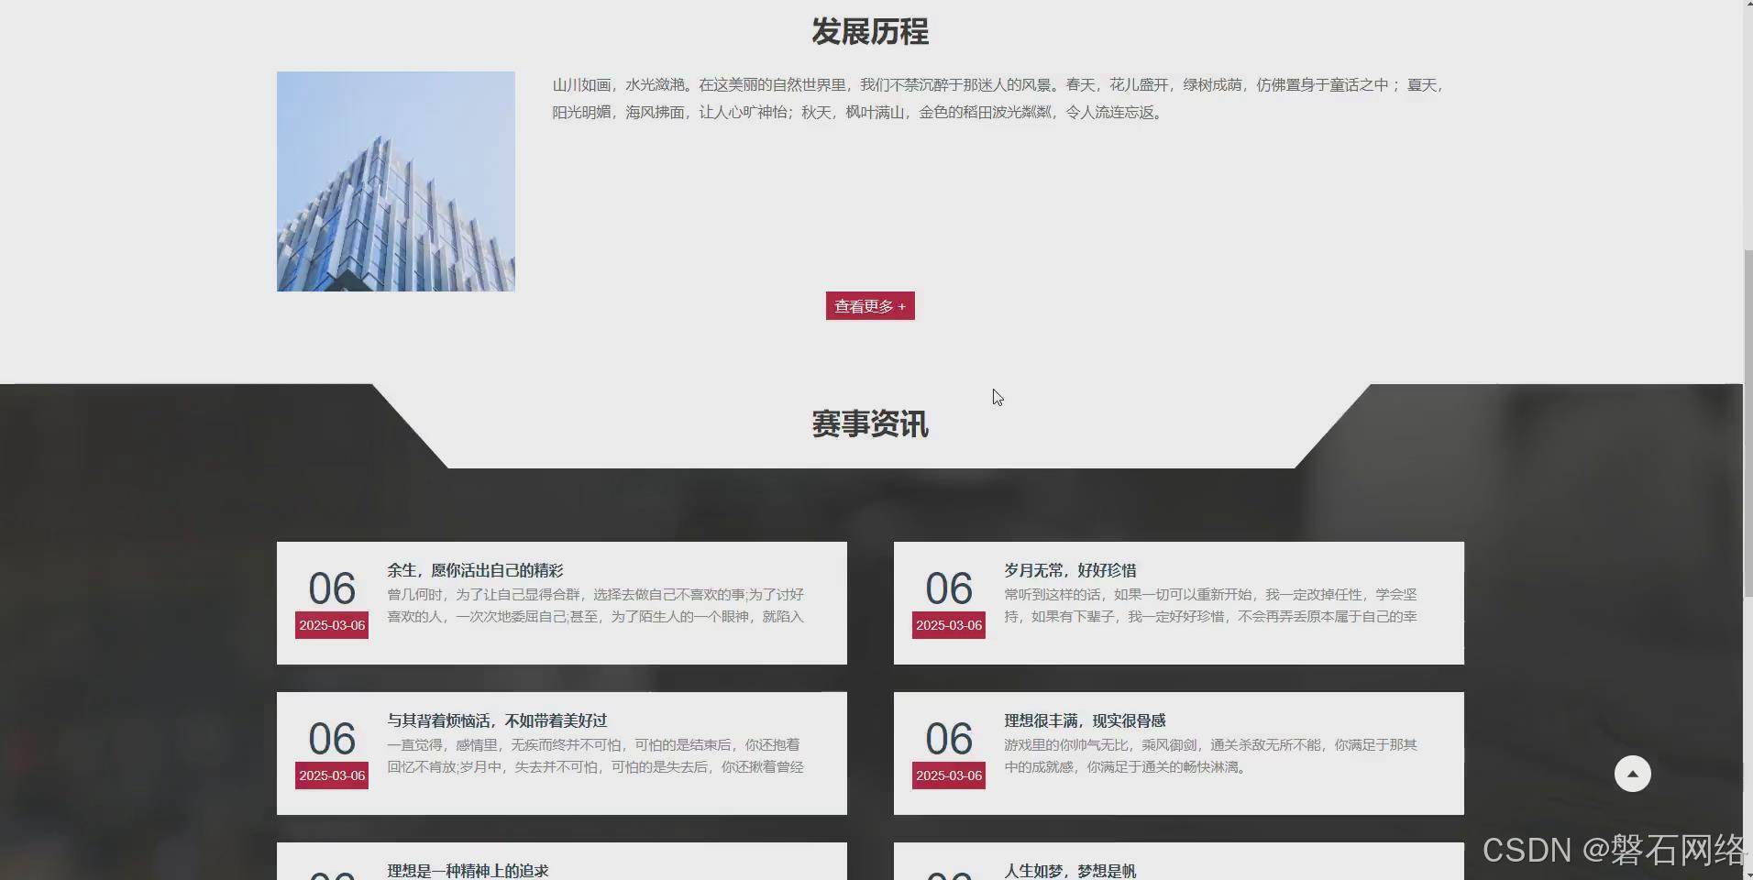Click the plus icon on 查看更多 button

click(x=901, y=306)
